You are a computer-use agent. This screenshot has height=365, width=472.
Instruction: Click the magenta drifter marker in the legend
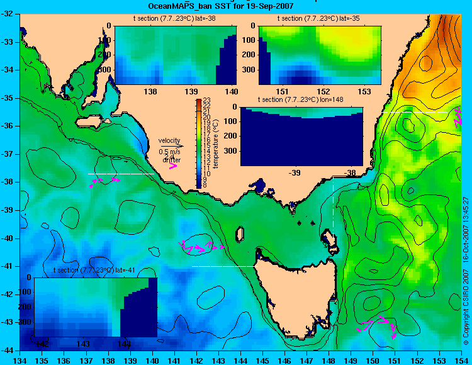pyautogui.click(x=173, y=166)
